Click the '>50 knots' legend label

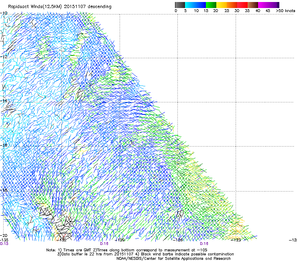285,11
